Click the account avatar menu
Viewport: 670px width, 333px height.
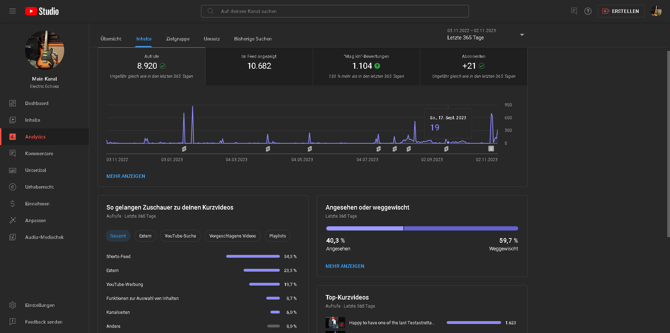656,11
